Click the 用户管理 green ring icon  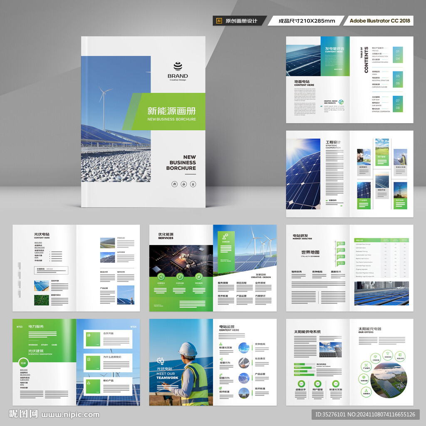click(x=317, y=384)
